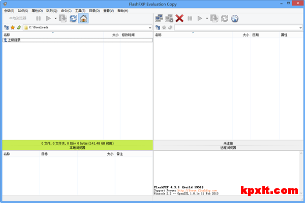
Task: Click the local favorites star icon
Action: 12,27
